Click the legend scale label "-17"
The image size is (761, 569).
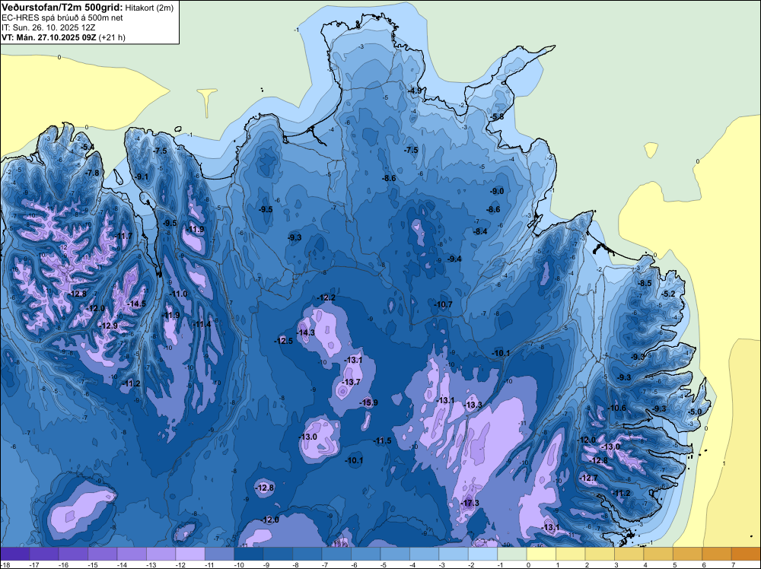point(34,564)
